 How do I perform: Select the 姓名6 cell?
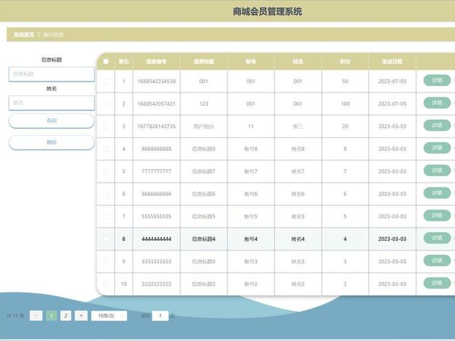[298, 194]
